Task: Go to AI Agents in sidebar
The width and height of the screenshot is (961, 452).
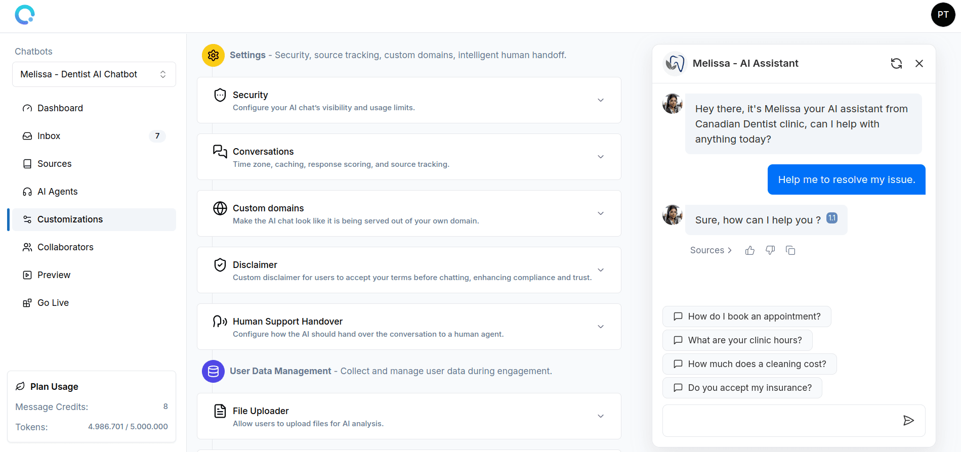Action: click(57, 192)
